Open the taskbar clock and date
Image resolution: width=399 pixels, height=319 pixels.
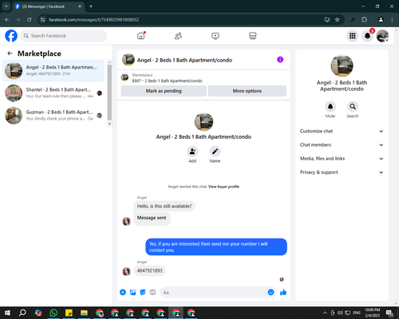[373, 313]
